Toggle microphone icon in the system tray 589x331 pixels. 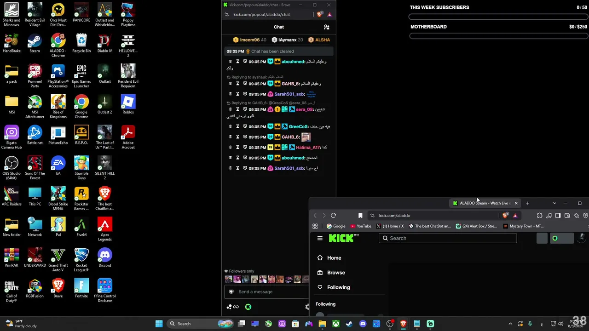(530, 324)
